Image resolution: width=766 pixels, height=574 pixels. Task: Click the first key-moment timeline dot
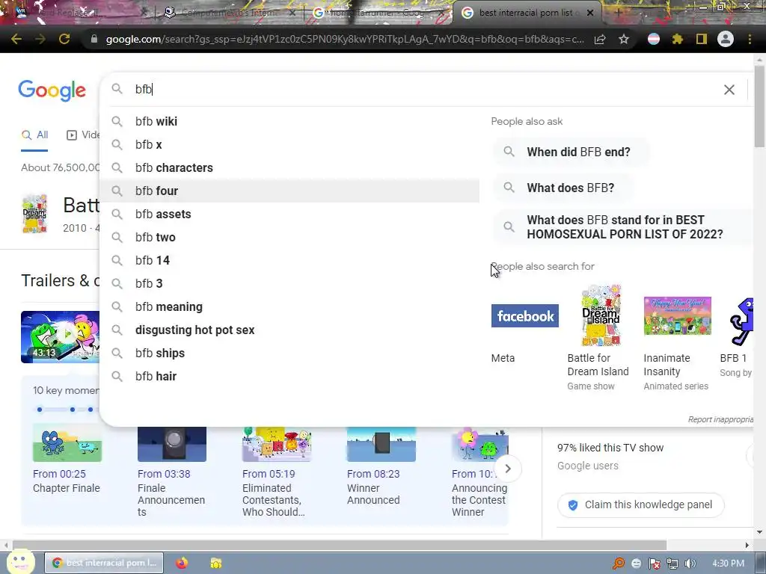[x=40, y=410]
